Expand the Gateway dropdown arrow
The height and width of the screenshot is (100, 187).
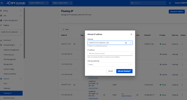[x=130, y=43]
